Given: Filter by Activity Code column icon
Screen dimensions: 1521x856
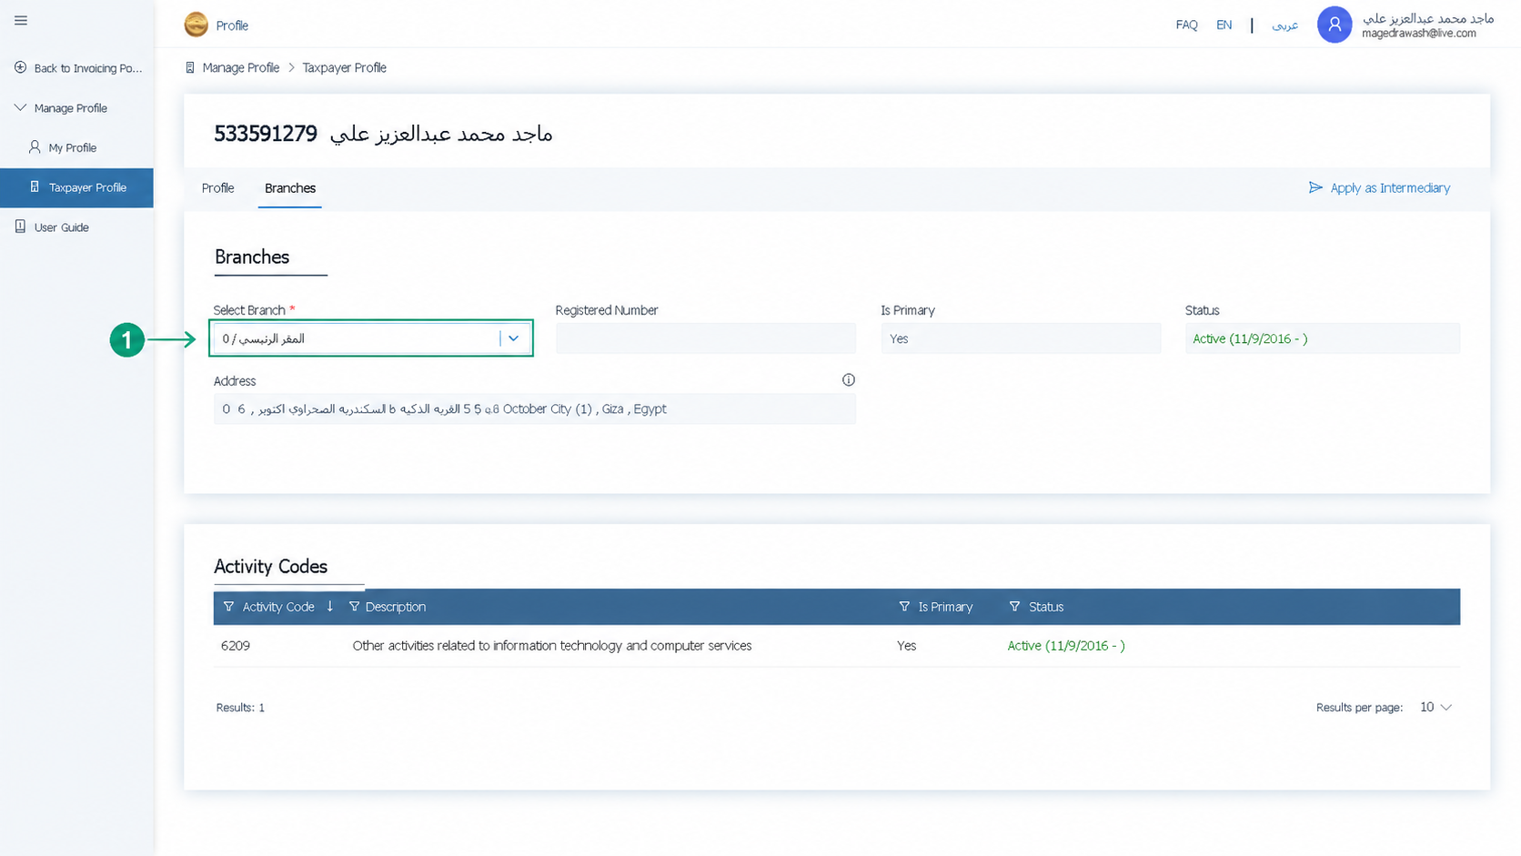Looking at the screenshot, I should click(228, 607).
